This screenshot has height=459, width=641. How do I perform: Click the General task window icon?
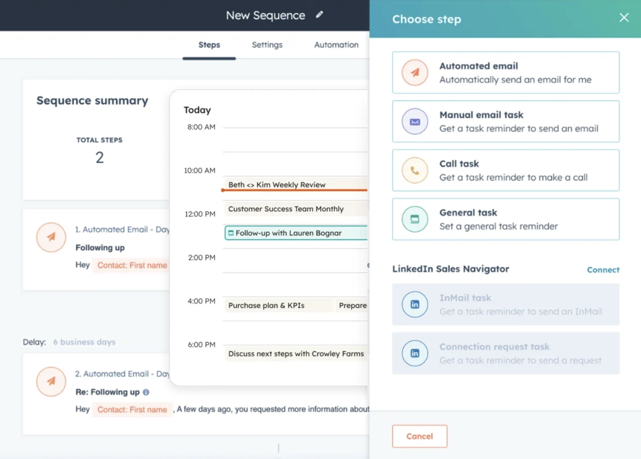(x=415, y=219)
